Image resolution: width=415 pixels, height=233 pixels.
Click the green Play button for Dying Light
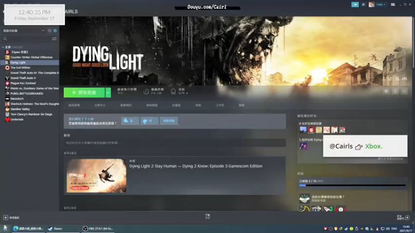click(84, 93)
